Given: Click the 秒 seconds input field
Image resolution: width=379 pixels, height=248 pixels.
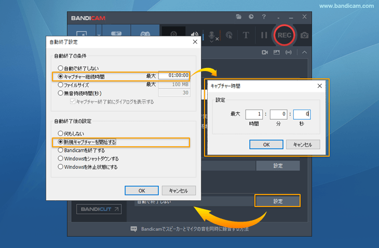Looking at the screenshot, I should click(302, 114).
